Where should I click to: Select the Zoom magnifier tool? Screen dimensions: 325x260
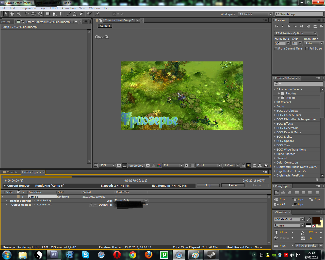(x=19, y=14)
